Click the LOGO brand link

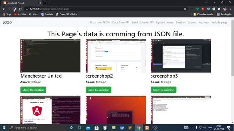[7, 23]
